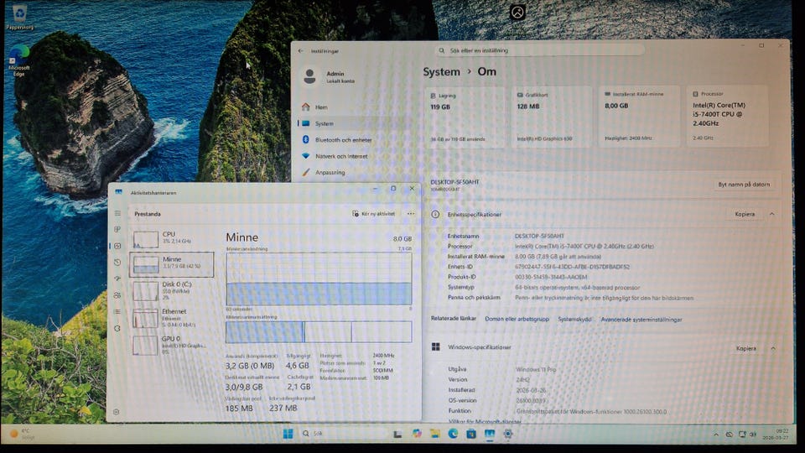The image size is (805, 453).
Task: Click the Windows Start button
Action: [x=288, y=433]
